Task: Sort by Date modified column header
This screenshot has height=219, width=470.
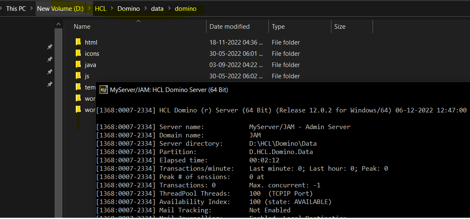Action: coord(229,27)
